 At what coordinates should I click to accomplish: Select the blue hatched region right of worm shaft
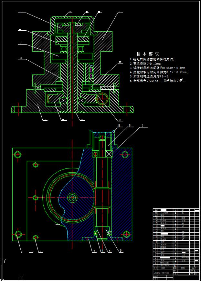pyautogui.click(x=122, y=194)
